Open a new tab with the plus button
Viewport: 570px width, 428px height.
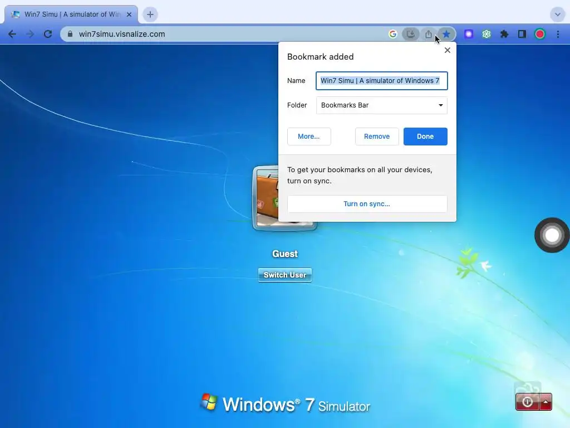(x=150, y=14)
